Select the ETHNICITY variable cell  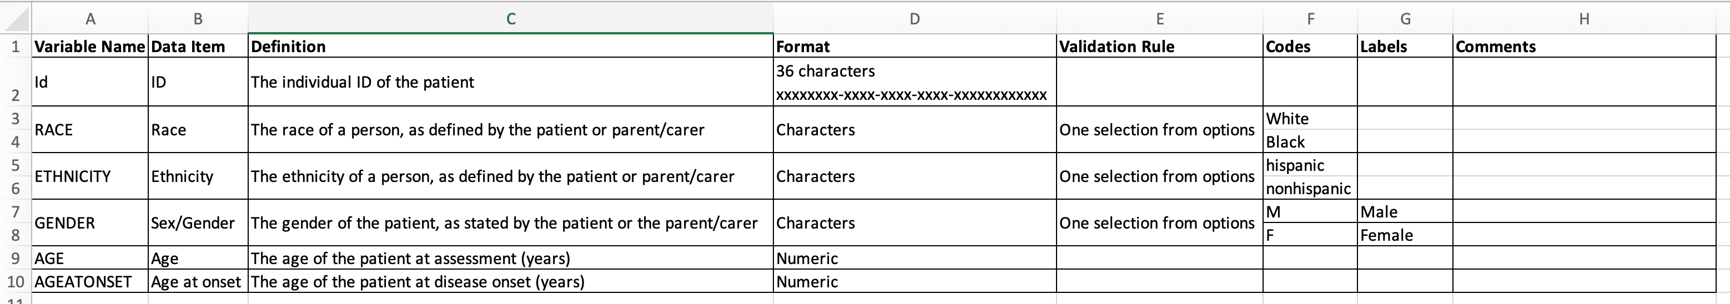(x=90, y=176)
